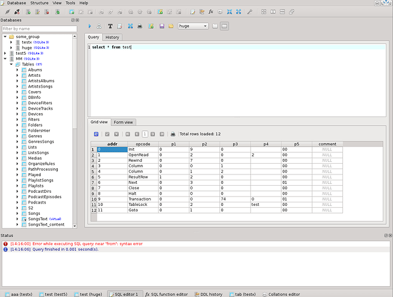
Task: Execute the query with the blue play arrow
Action: tap(89, 26)
